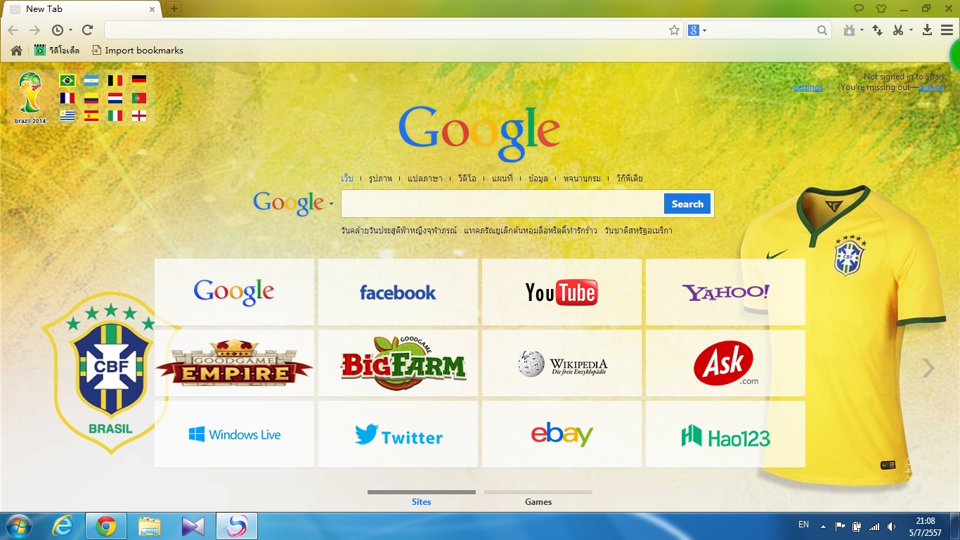Open the Wikipedia tile
Screen dimensions: 960x540
pyautogui.click(x=562, y=363)
